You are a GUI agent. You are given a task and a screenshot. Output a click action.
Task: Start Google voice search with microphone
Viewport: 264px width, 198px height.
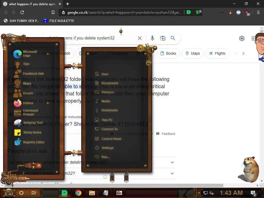click(x=152, y=38)
